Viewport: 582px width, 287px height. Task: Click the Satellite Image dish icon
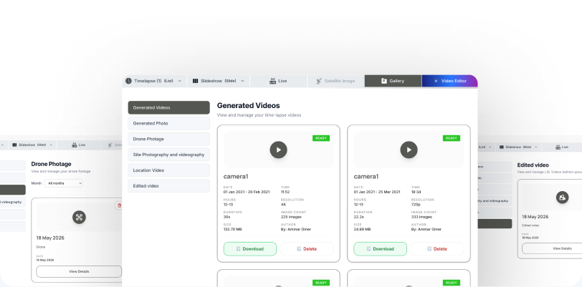(318, 81)
